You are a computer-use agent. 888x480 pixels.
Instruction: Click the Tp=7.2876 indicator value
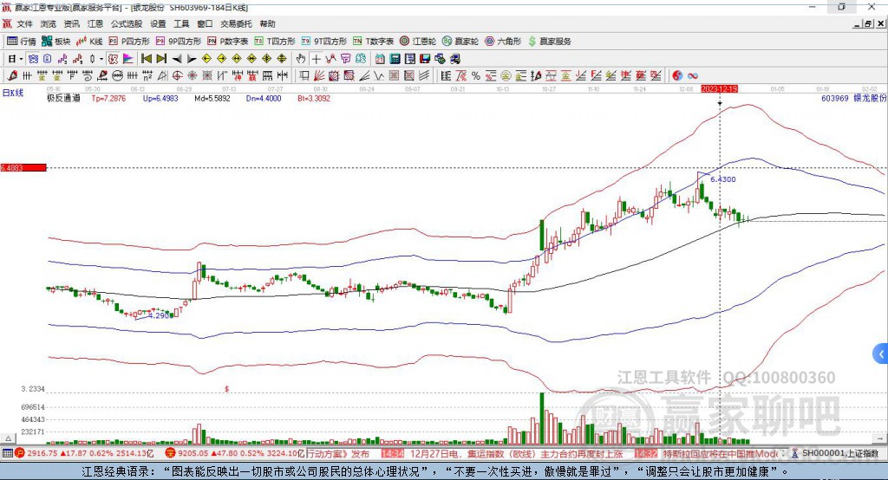[x=108, y=98]
